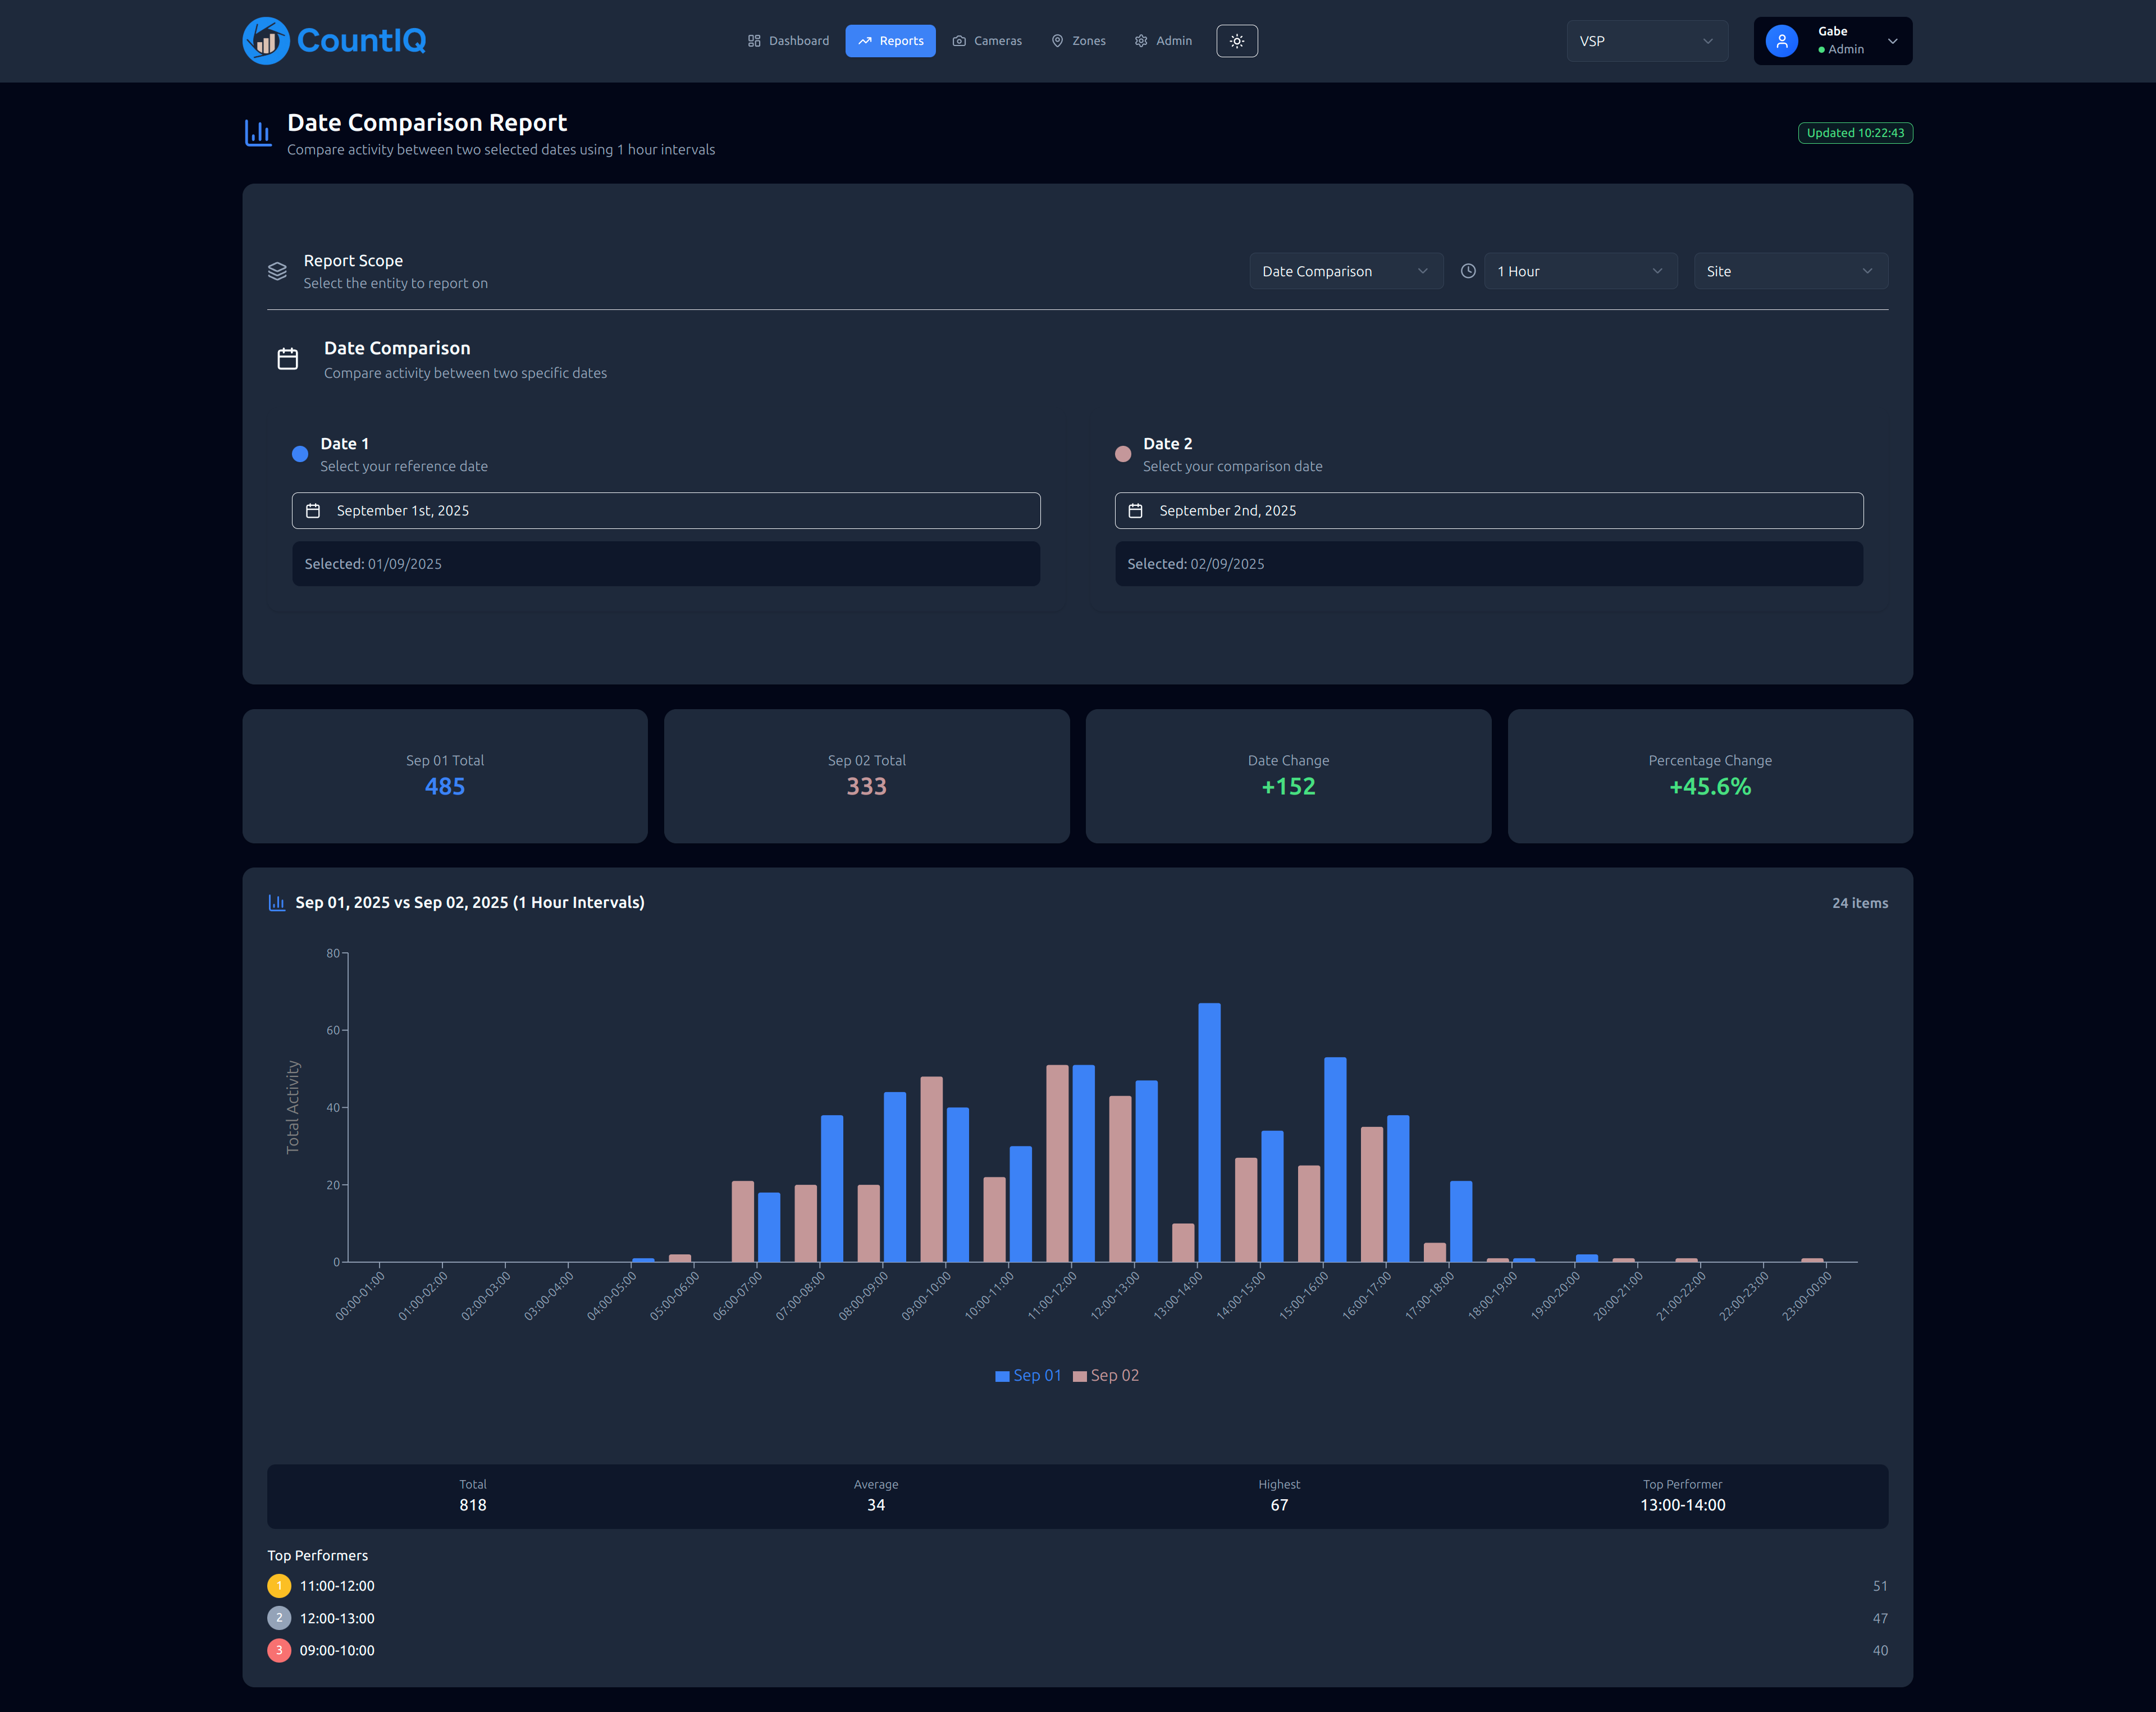Click the Date 1 blue color dot
Screen dimensions: 2156x1712
[x=300, y=454]
